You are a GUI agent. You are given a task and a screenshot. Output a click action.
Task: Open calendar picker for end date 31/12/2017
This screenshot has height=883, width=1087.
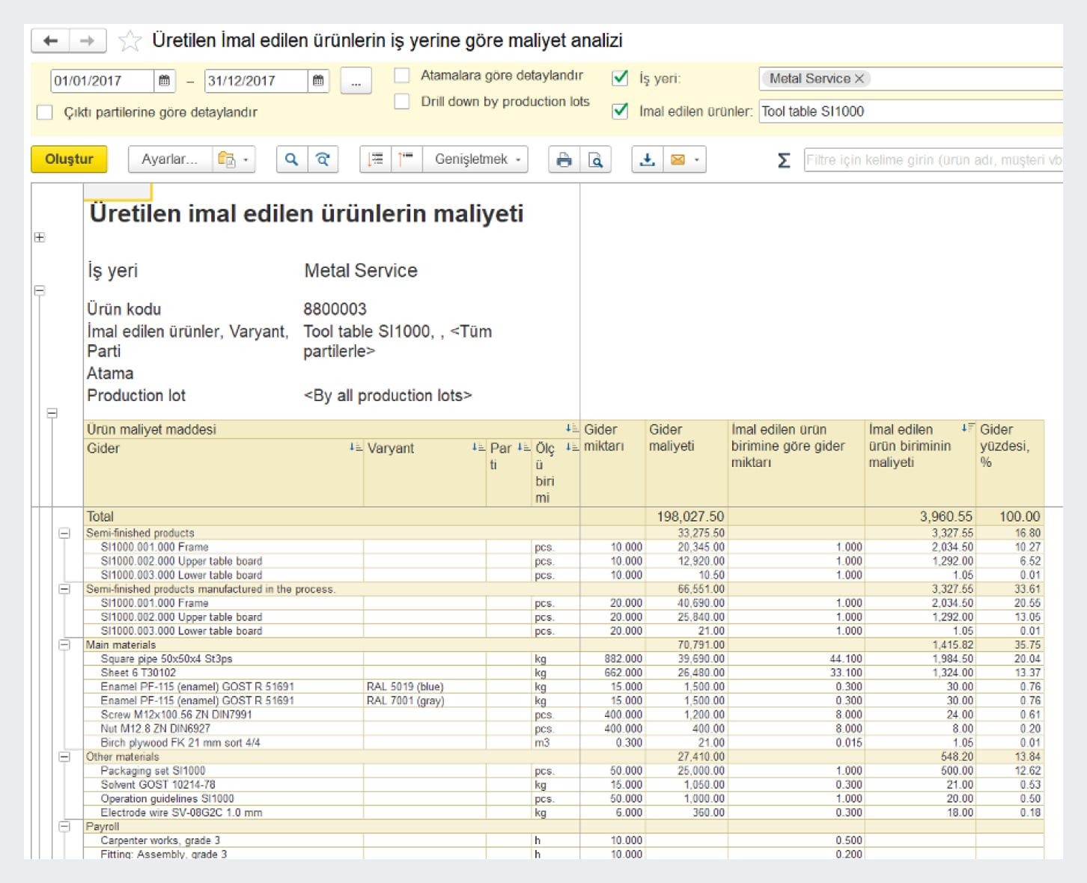point(318,81)
